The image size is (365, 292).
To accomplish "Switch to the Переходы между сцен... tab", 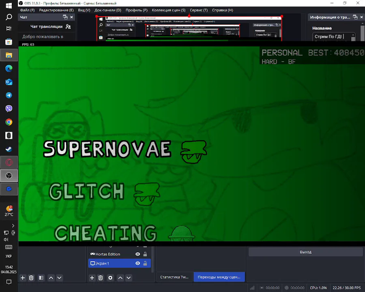I will pyautogui.click(x=219, y=277).
